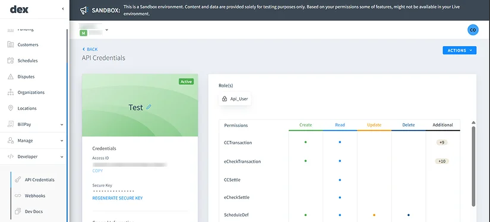Image resolution: width=490 pixels, height=222 pixels.
Task: Open the Customers sidebar icon
Action: [11, 45]
